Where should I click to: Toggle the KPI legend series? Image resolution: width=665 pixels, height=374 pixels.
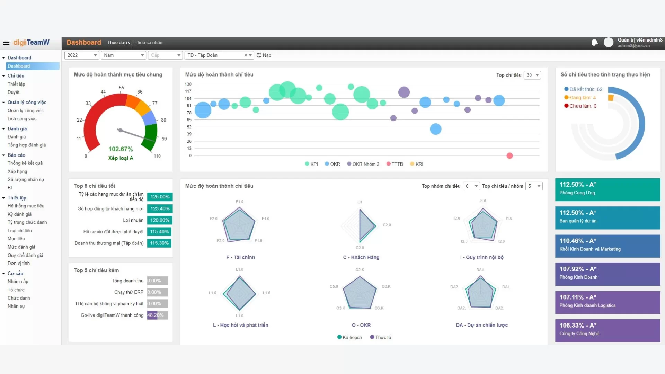pyautogui.click(x=311, y=164)
